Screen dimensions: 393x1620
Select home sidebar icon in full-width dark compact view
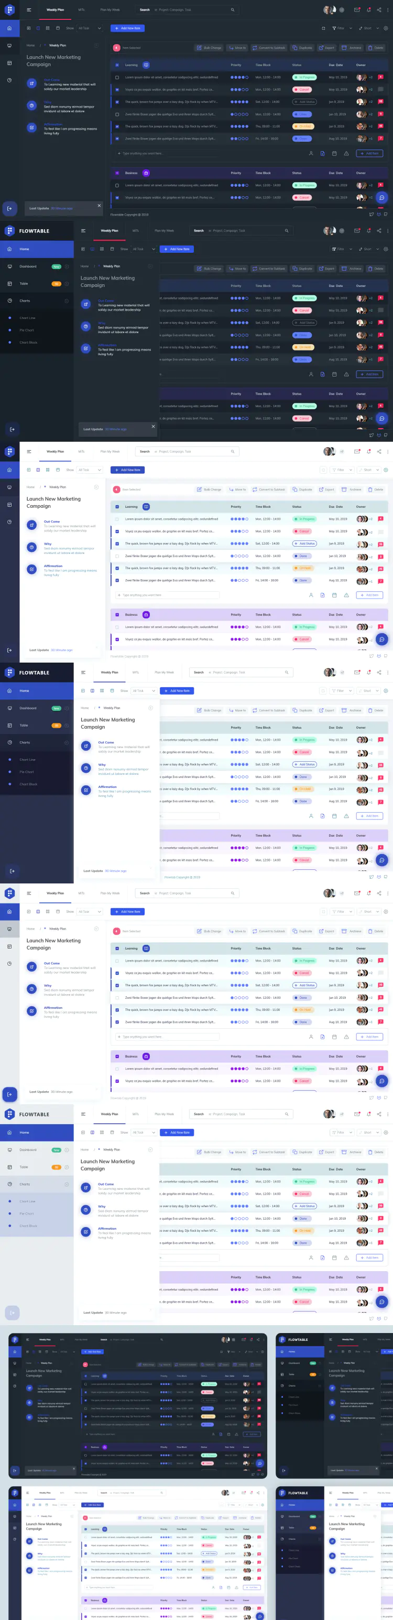pyautogui.click(x=9, y=28)
